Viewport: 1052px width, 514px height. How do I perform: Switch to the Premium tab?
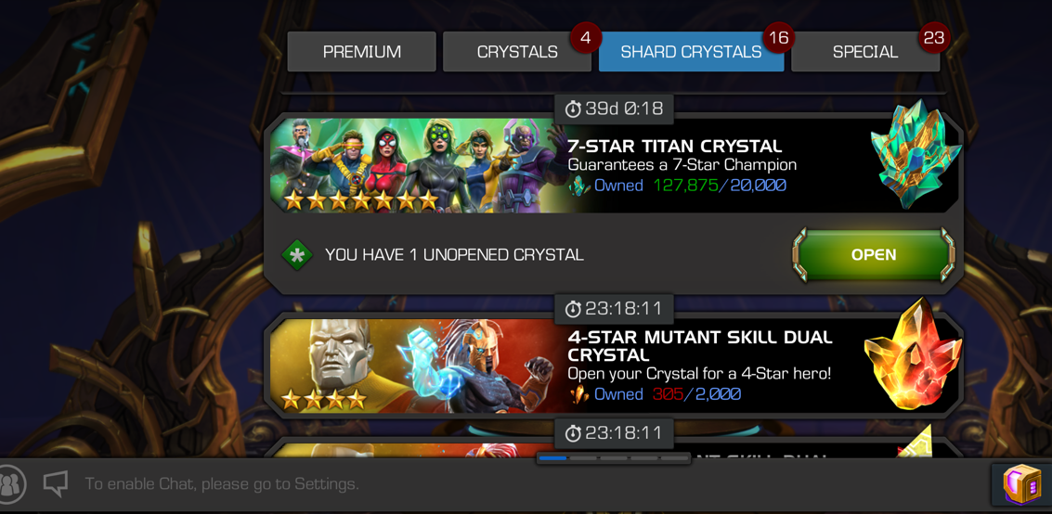pyautogui.click(x=361, y=52)
